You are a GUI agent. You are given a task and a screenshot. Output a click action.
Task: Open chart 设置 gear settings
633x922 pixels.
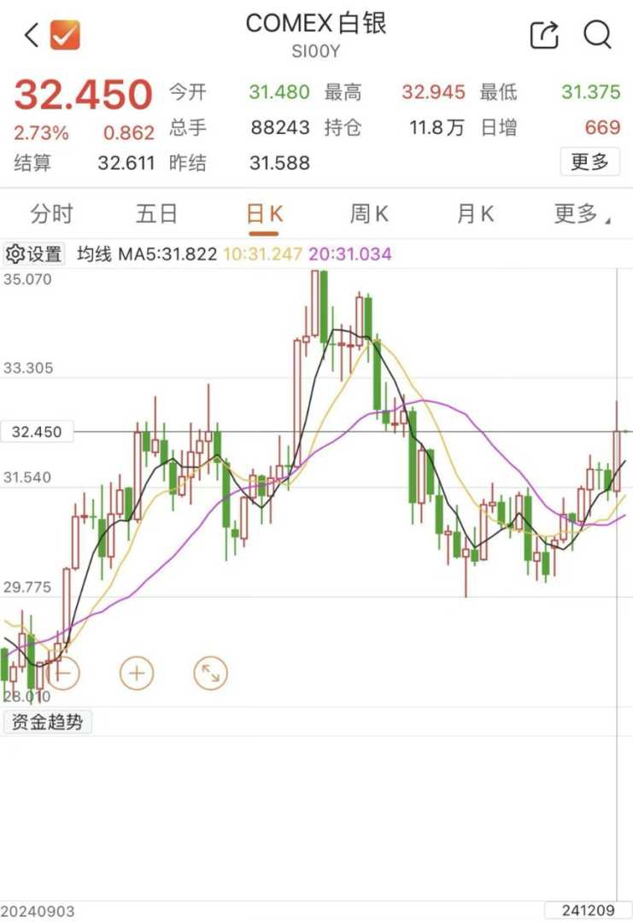34,254
